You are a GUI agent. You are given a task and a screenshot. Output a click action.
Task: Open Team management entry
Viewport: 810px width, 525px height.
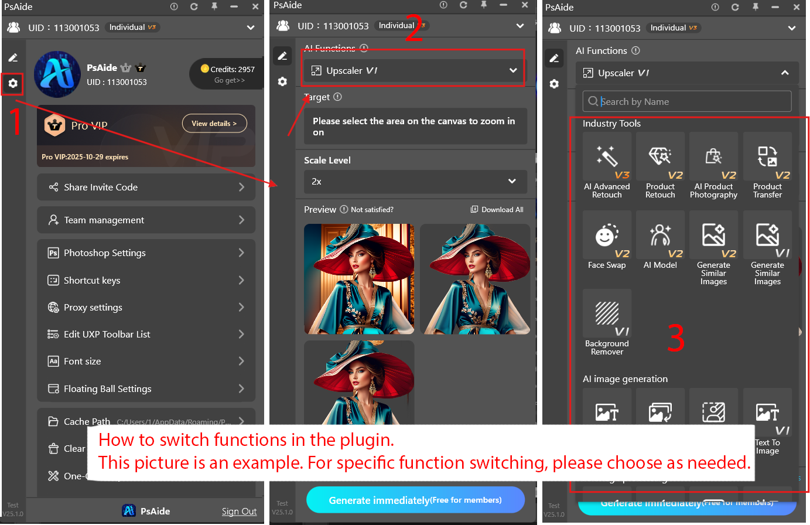point(146,220)
